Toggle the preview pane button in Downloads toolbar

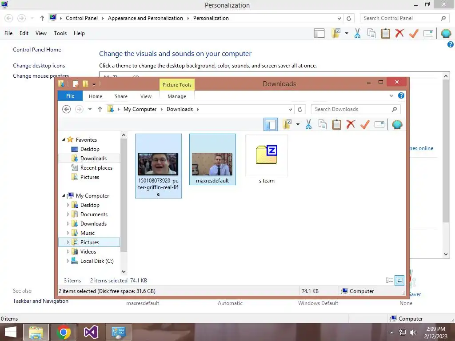point(271,125)
